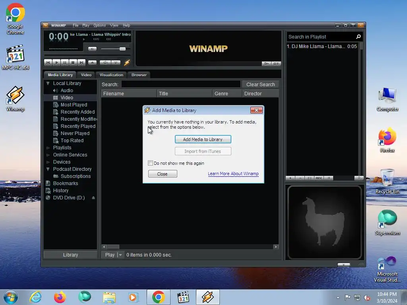
Task: Open the Play menu
Action: tap(86, 25)
